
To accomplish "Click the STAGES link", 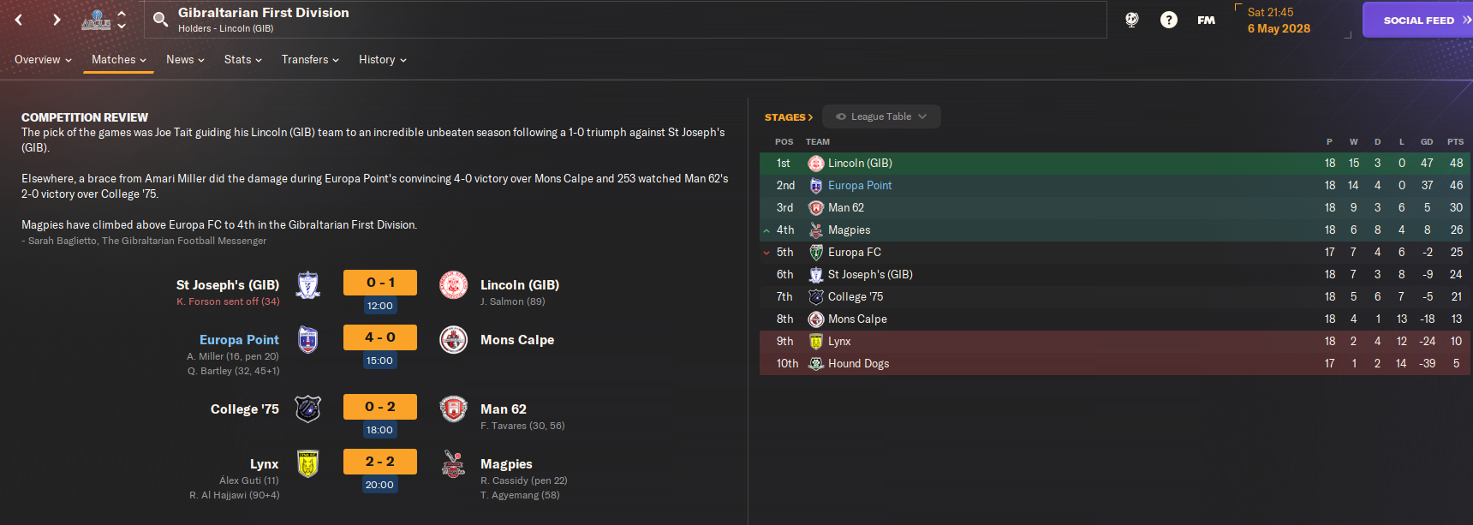I will point(788,117).
